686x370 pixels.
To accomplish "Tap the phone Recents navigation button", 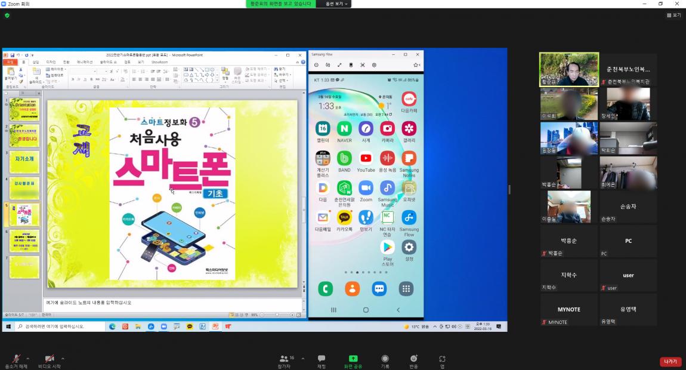I will click(333, 310).
